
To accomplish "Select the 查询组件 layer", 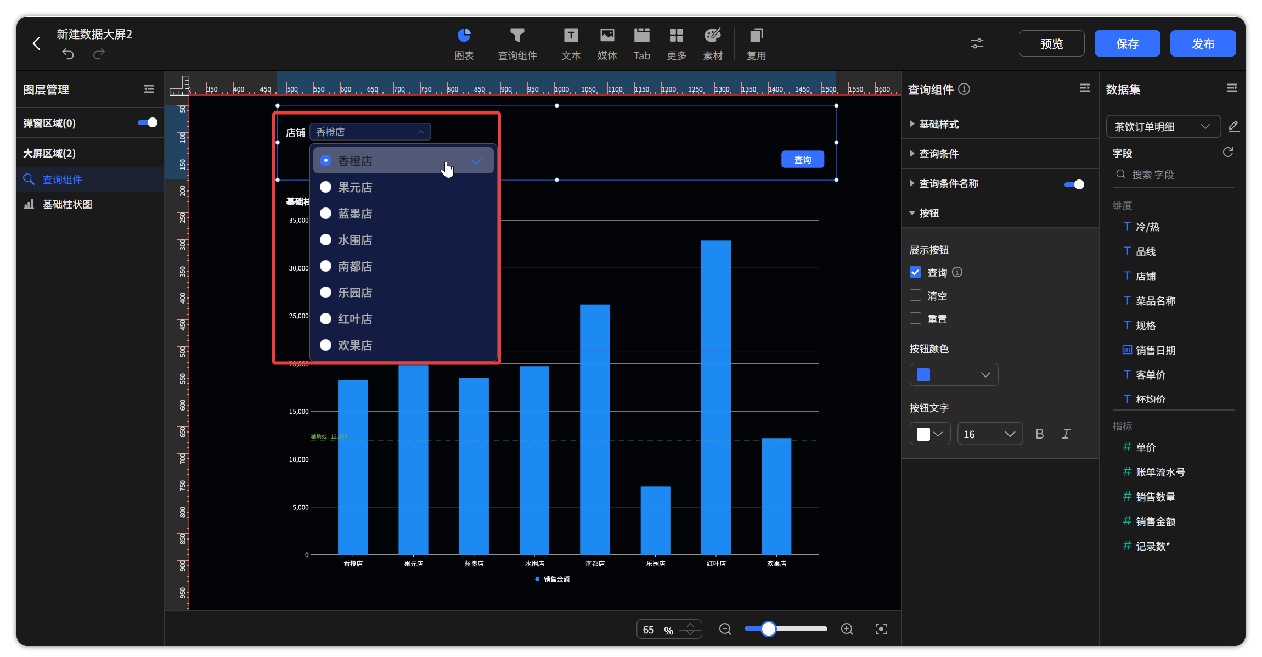I will point(91,179).
